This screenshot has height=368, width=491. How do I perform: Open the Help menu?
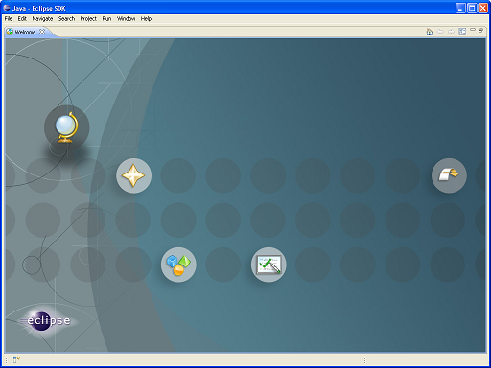(x=146, y=19)
